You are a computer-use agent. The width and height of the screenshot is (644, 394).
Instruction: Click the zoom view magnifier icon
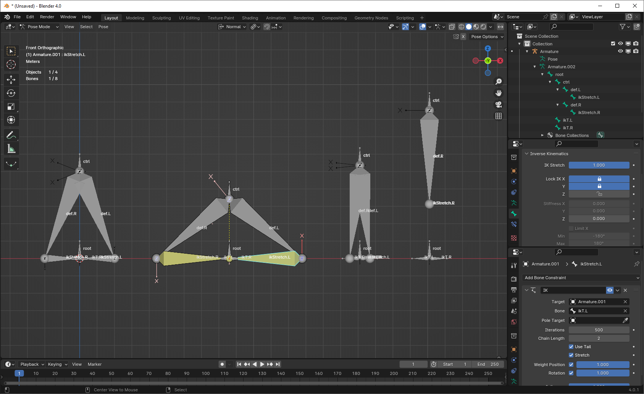499,82
